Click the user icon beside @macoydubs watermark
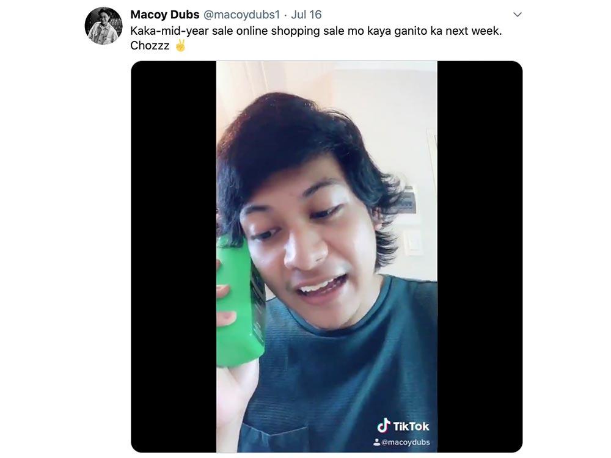The image size is (611, 458). click(376, 442)
